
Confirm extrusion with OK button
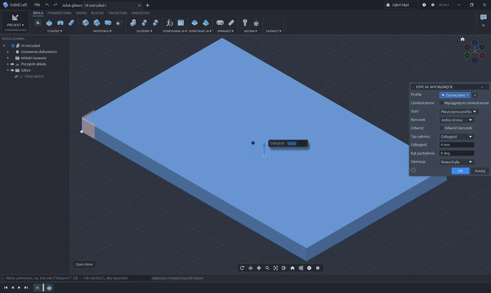pos(460,171)
